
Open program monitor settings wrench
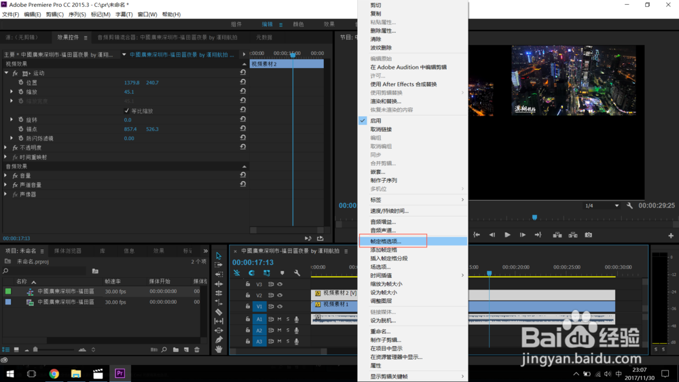click(629, 205)
